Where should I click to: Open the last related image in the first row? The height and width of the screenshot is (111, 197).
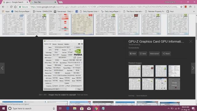pos(174,71)
